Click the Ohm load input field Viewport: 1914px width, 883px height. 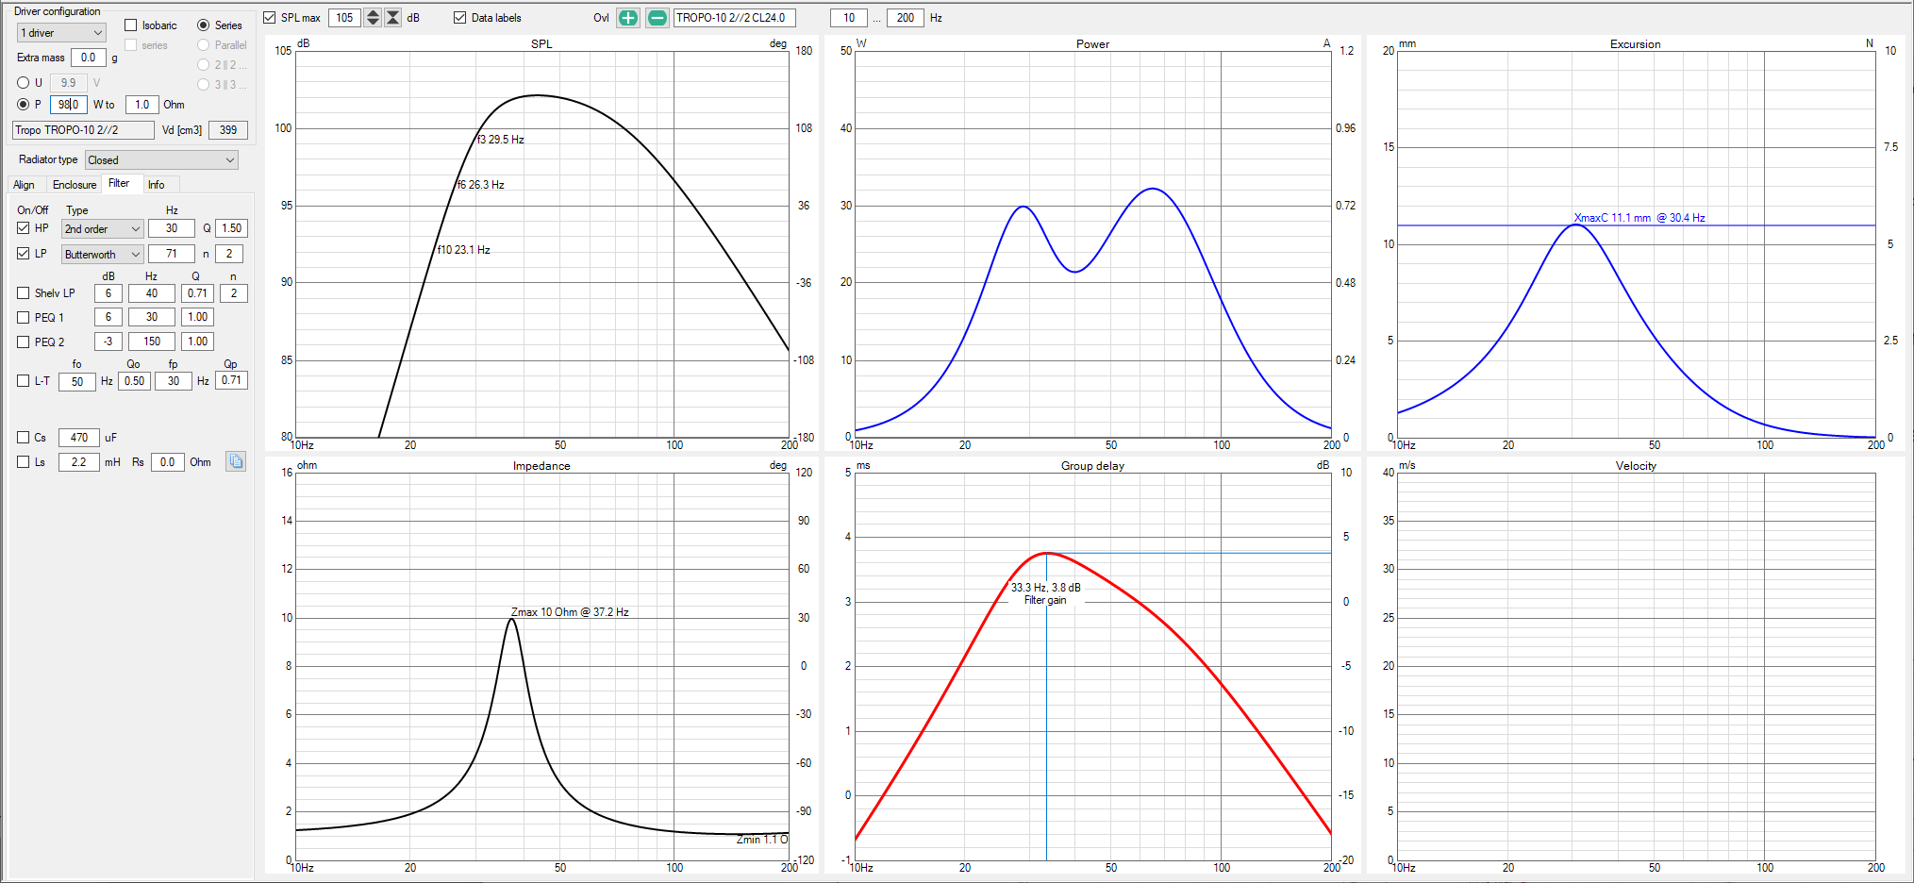tap(141, 105)
